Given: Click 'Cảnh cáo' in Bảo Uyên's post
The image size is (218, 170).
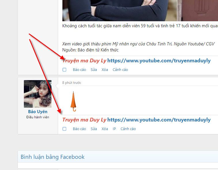Looking at the screenshot, I should 128,129.
